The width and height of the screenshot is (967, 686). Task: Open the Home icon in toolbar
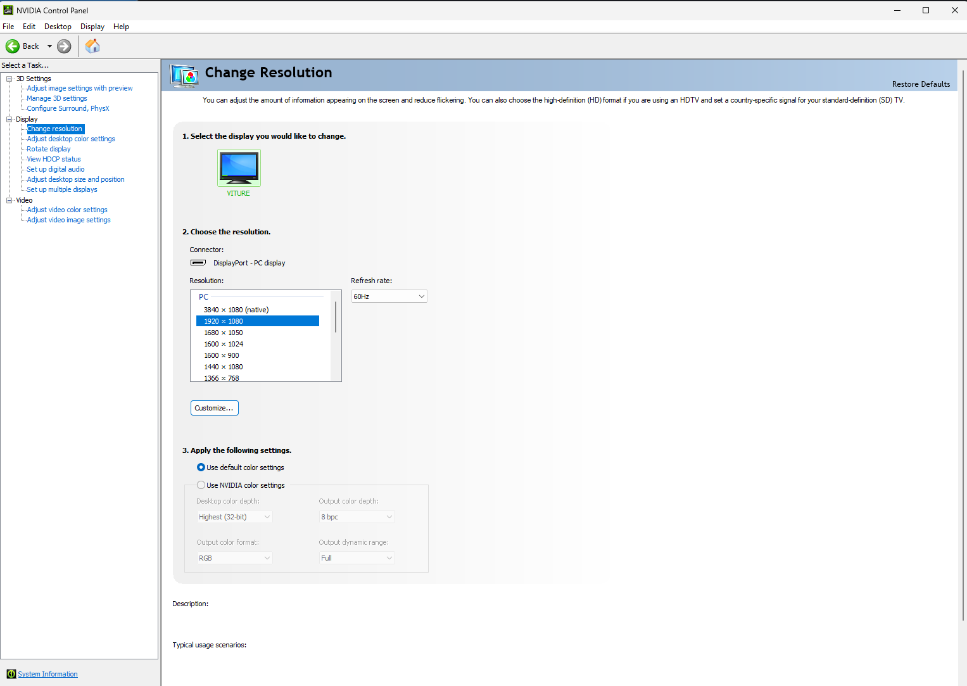point(92,46)
